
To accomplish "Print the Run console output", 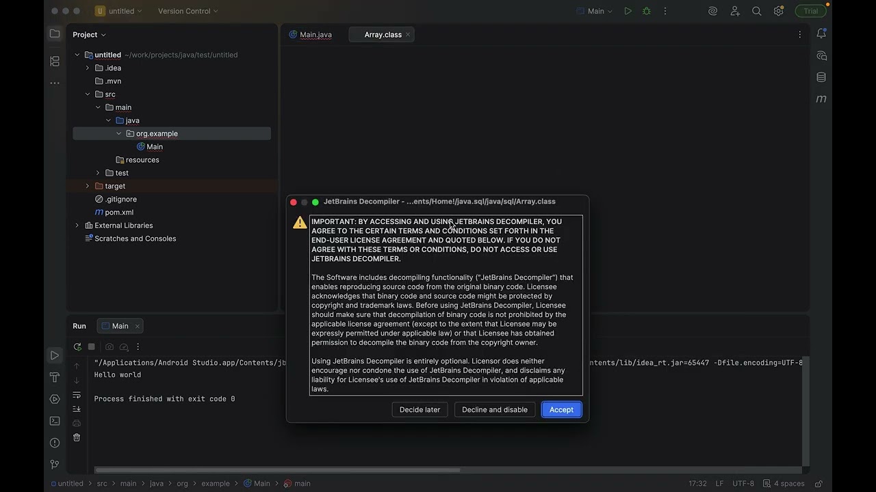I will [x=77, y=423].
